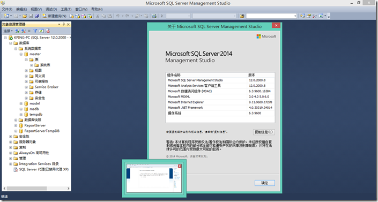
Task: Click the Save floppy disk icon
Action: pos(31,16)
